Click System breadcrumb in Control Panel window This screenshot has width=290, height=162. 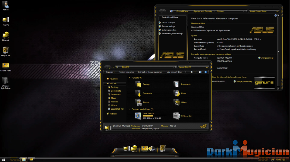coord(221,11)
